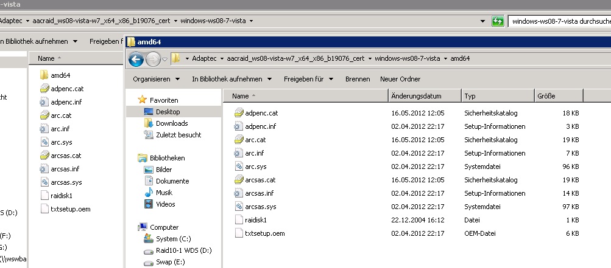This screenshot has width=611, height=268.
Task: Select arc.cat icon in amd64 window
Action: click(239, 140)
